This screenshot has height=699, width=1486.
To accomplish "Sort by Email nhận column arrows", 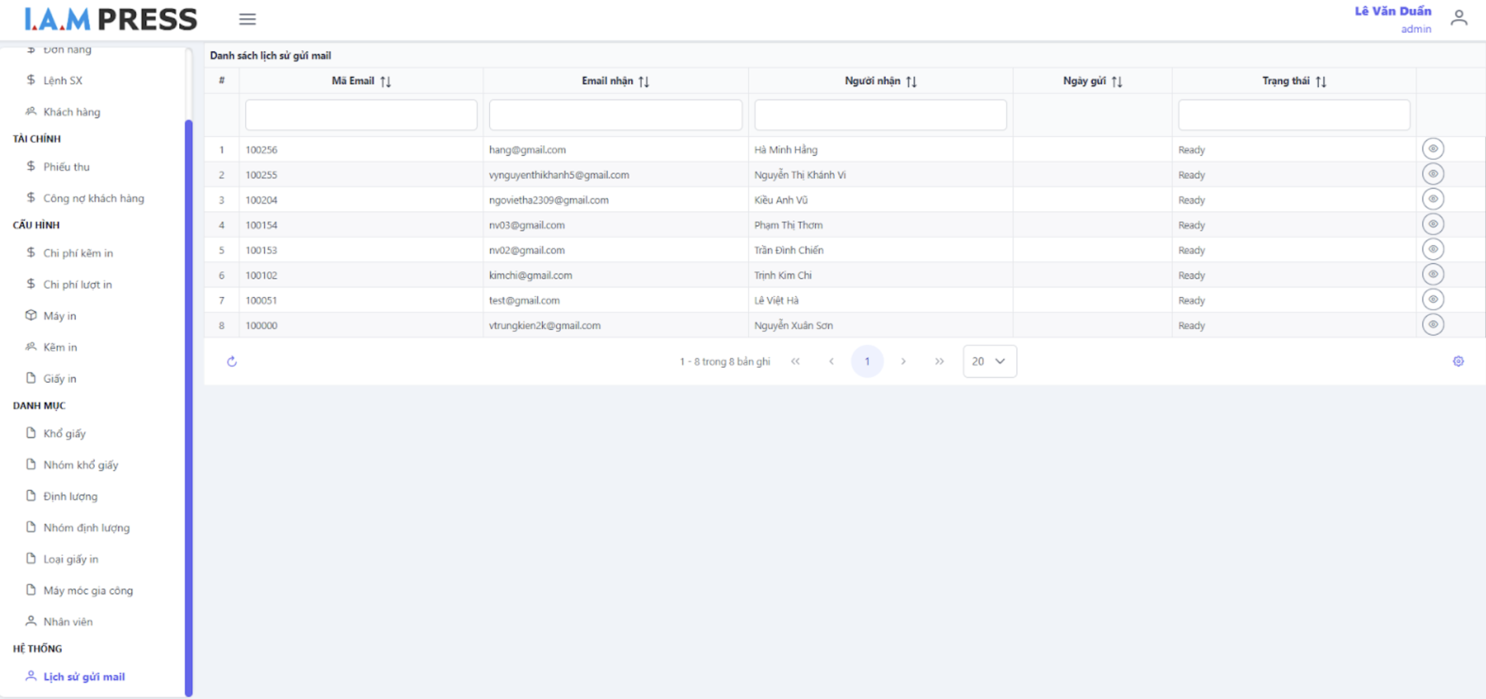I will (644, 81).
